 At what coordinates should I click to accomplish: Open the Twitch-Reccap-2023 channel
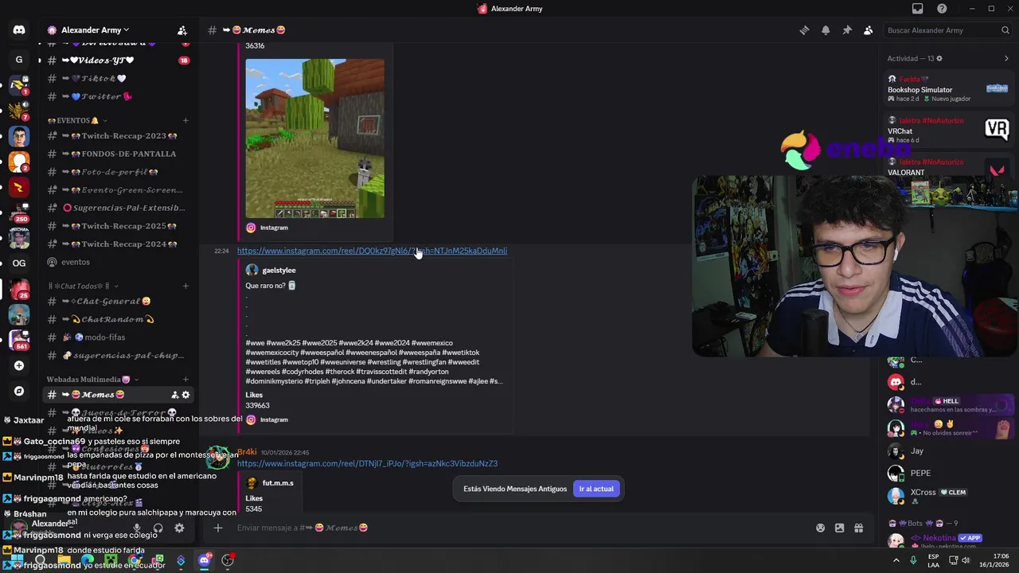pos(117,136)
